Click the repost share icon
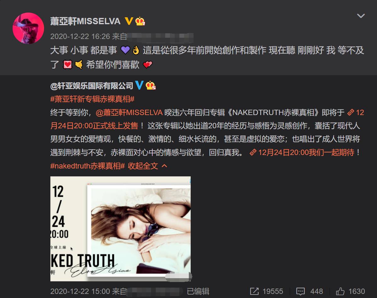Image resolution: width=377 pixels, height=298 pixels. tap(254, 291)
